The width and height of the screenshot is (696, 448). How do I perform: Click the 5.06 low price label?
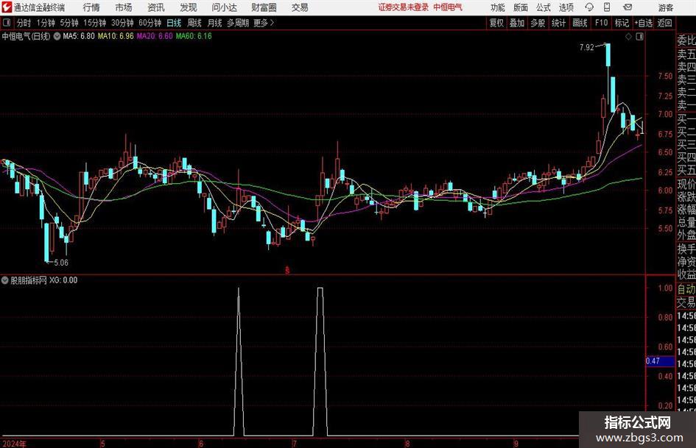pyautogui.click(x=61, y=263)
